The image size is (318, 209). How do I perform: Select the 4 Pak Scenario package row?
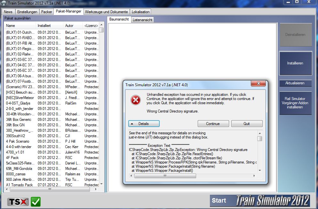[52, 141]
